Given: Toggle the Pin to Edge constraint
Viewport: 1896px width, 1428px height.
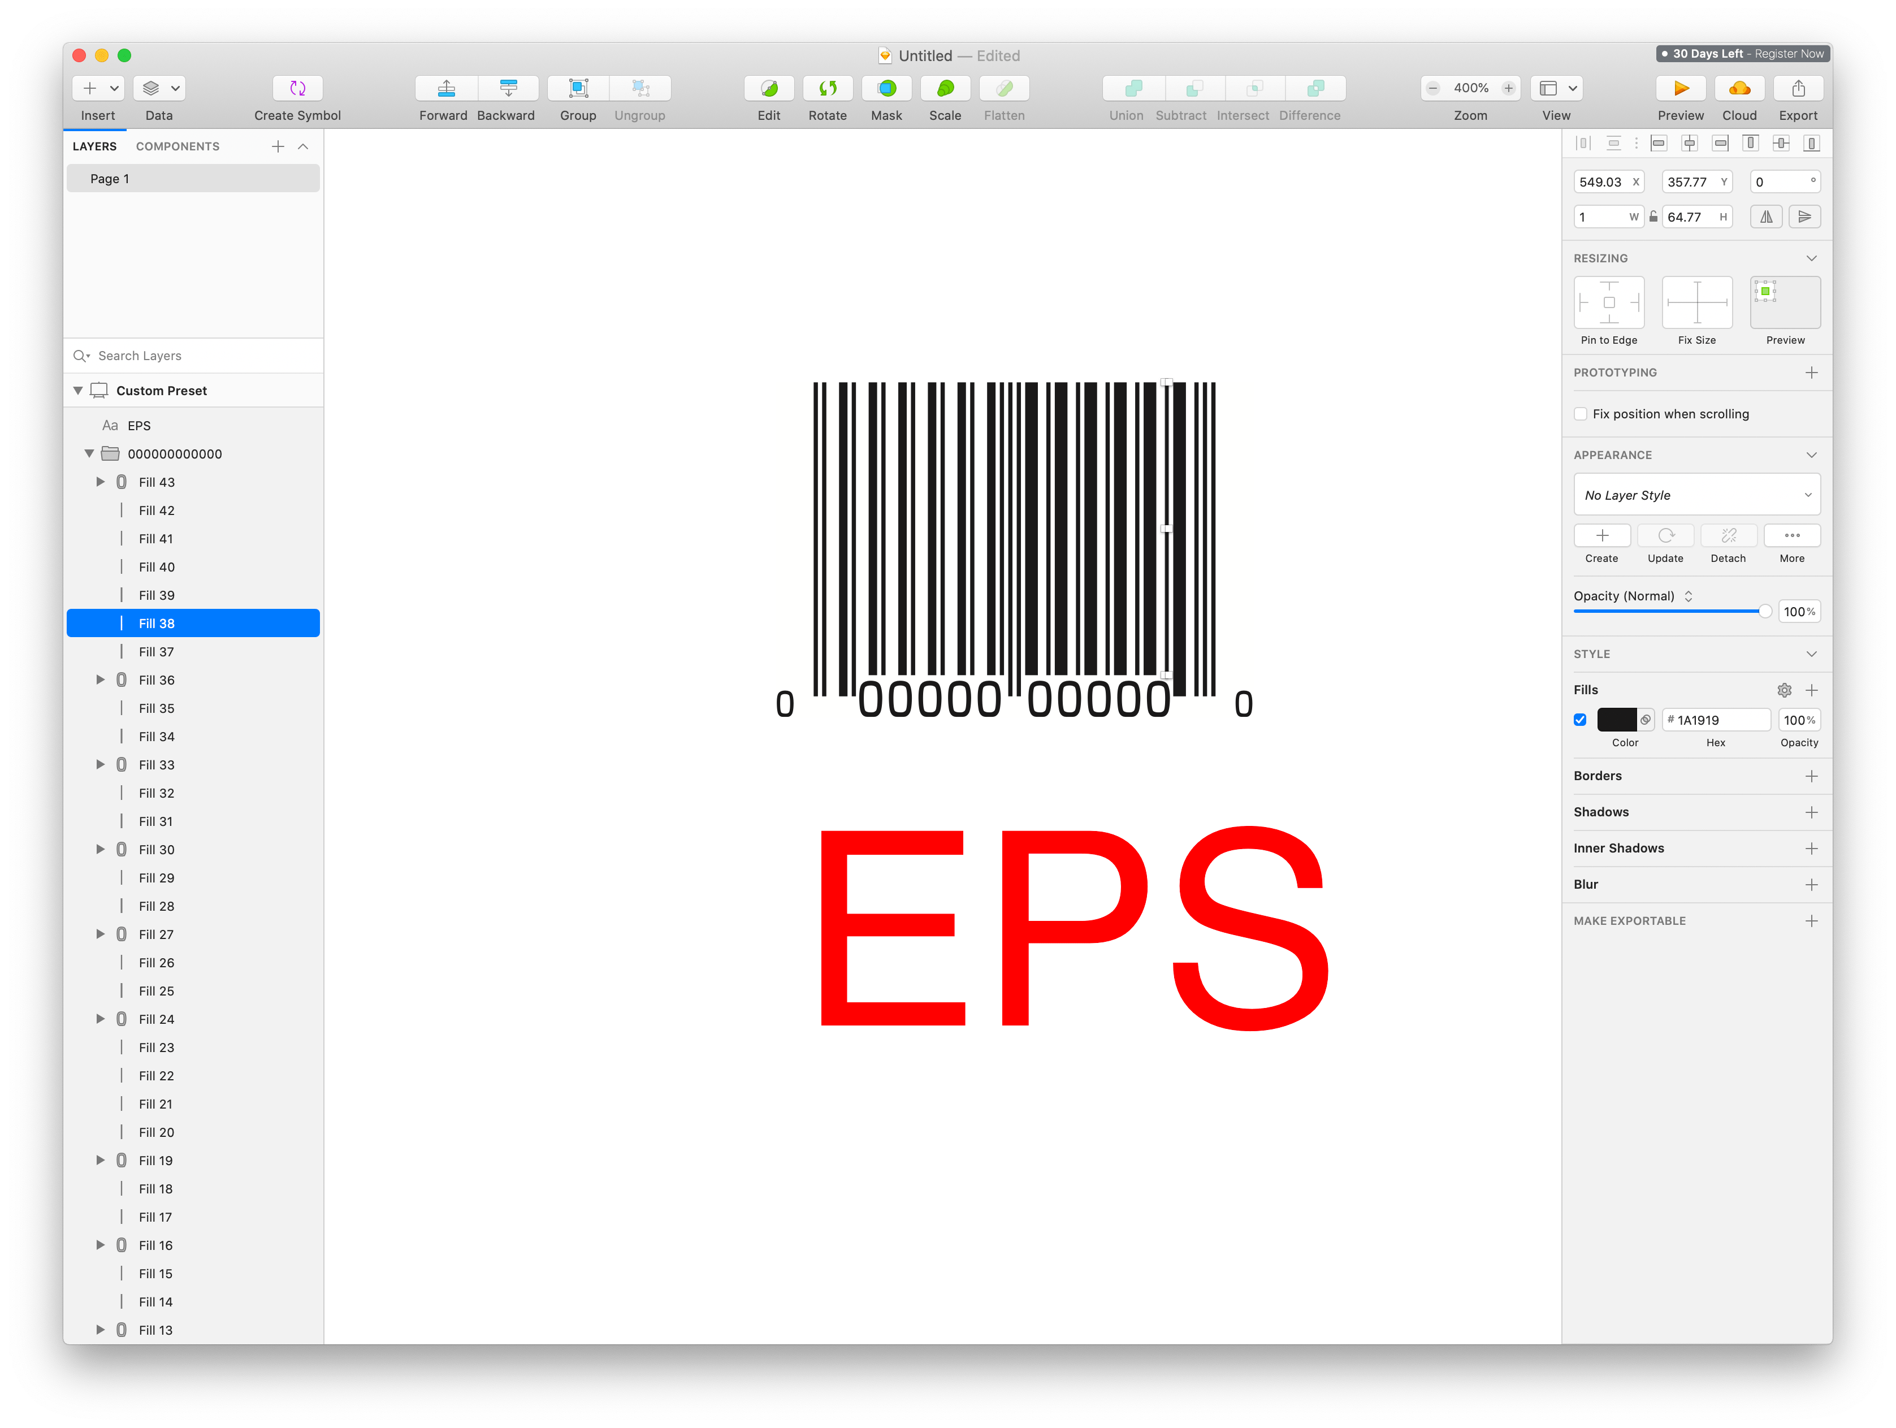Looking at the screenshot, I should coord(1609,302).
